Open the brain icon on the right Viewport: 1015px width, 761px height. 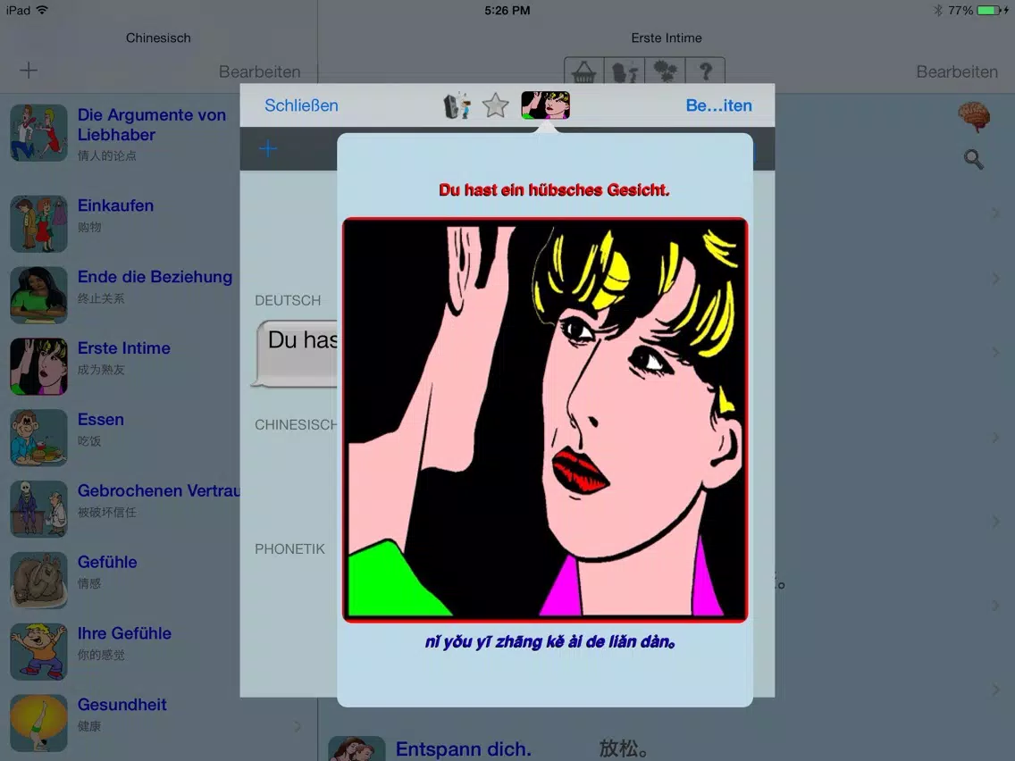(x=973, y=117)
